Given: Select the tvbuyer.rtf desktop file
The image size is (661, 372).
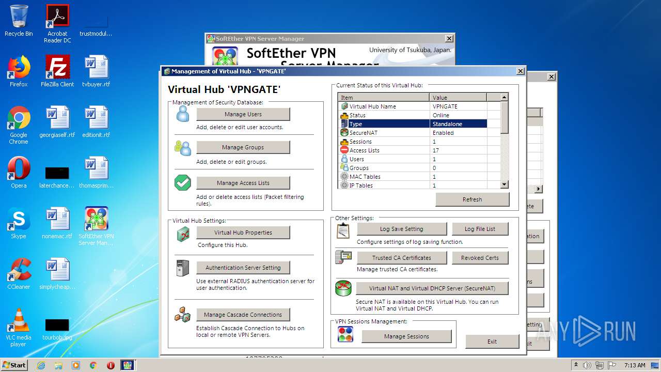Looking at the screenshot, I should (x=96, y=71).
